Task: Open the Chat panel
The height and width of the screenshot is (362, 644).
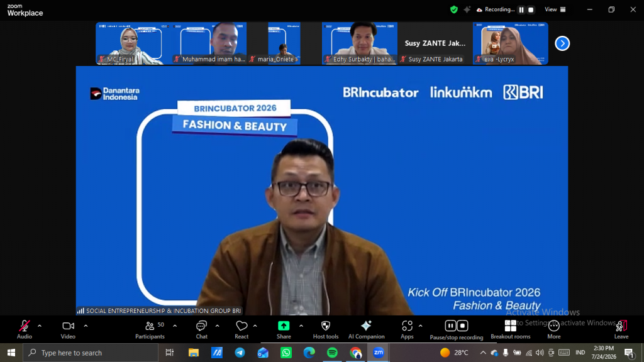Action: pos(202,329)
